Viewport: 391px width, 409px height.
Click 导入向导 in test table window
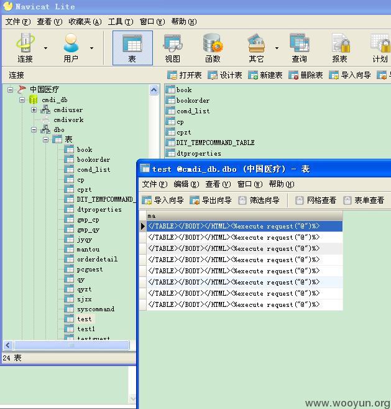[162, 200]
